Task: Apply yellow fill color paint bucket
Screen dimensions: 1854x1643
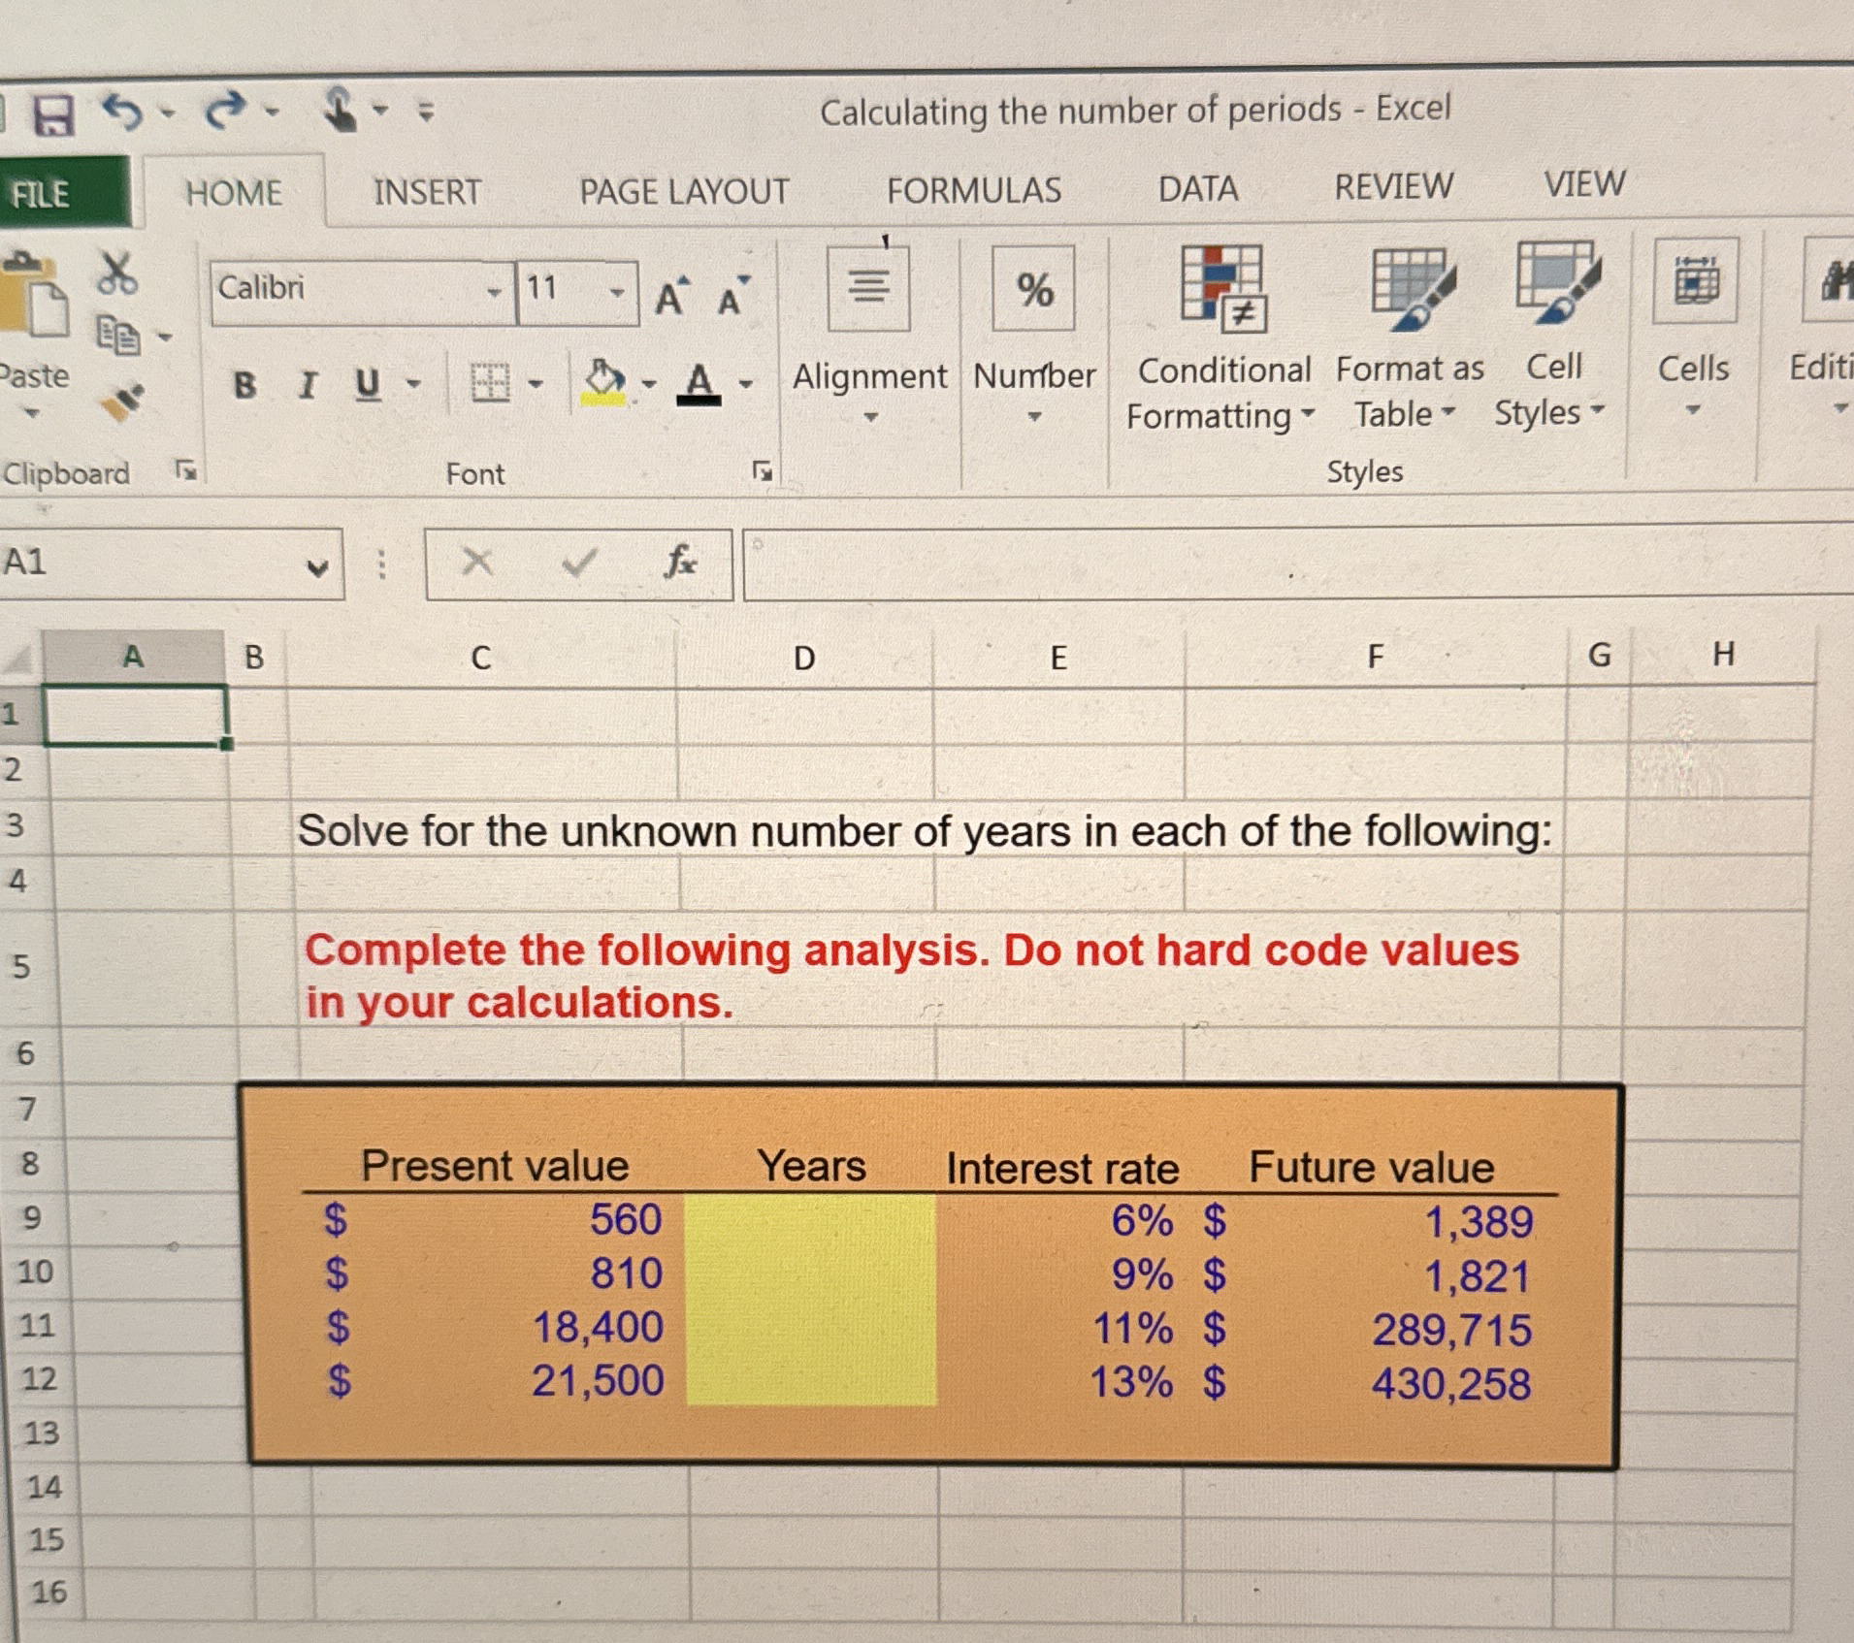Action: (604, 381)
